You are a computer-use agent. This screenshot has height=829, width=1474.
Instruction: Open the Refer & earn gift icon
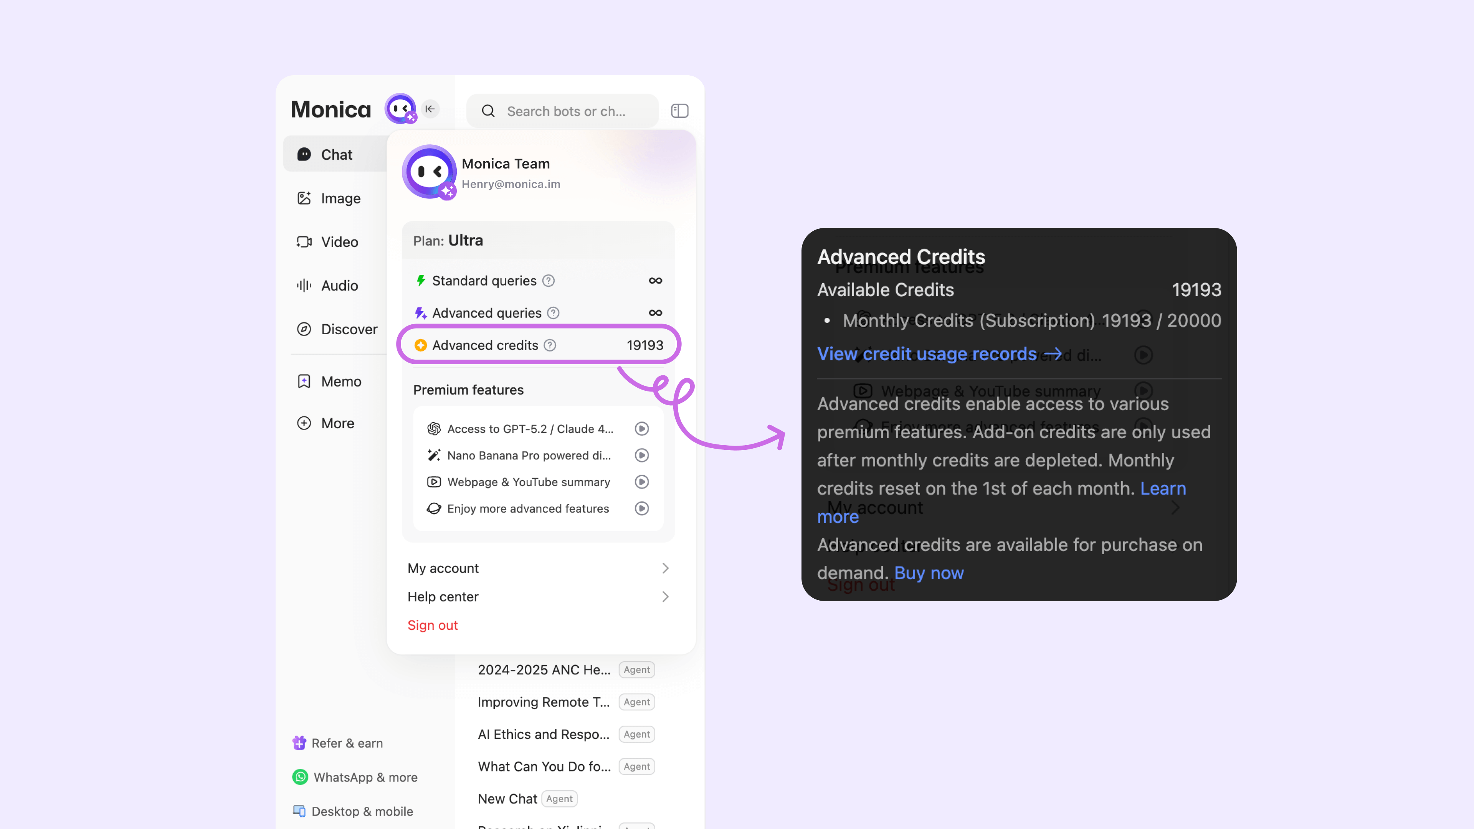click(299, 743)
